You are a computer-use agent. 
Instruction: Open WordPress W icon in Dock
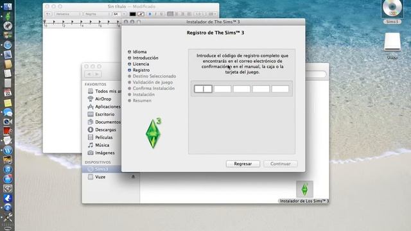(8, 150)
